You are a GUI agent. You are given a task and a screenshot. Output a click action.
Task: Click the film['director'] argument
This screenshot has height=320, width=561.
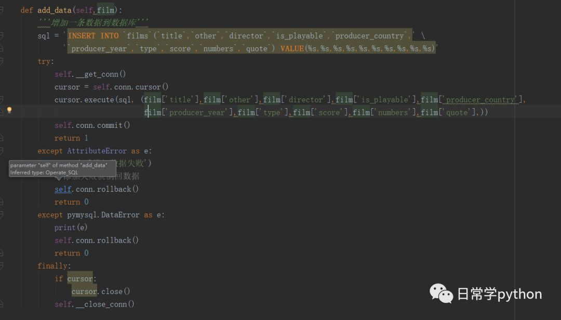297,100
